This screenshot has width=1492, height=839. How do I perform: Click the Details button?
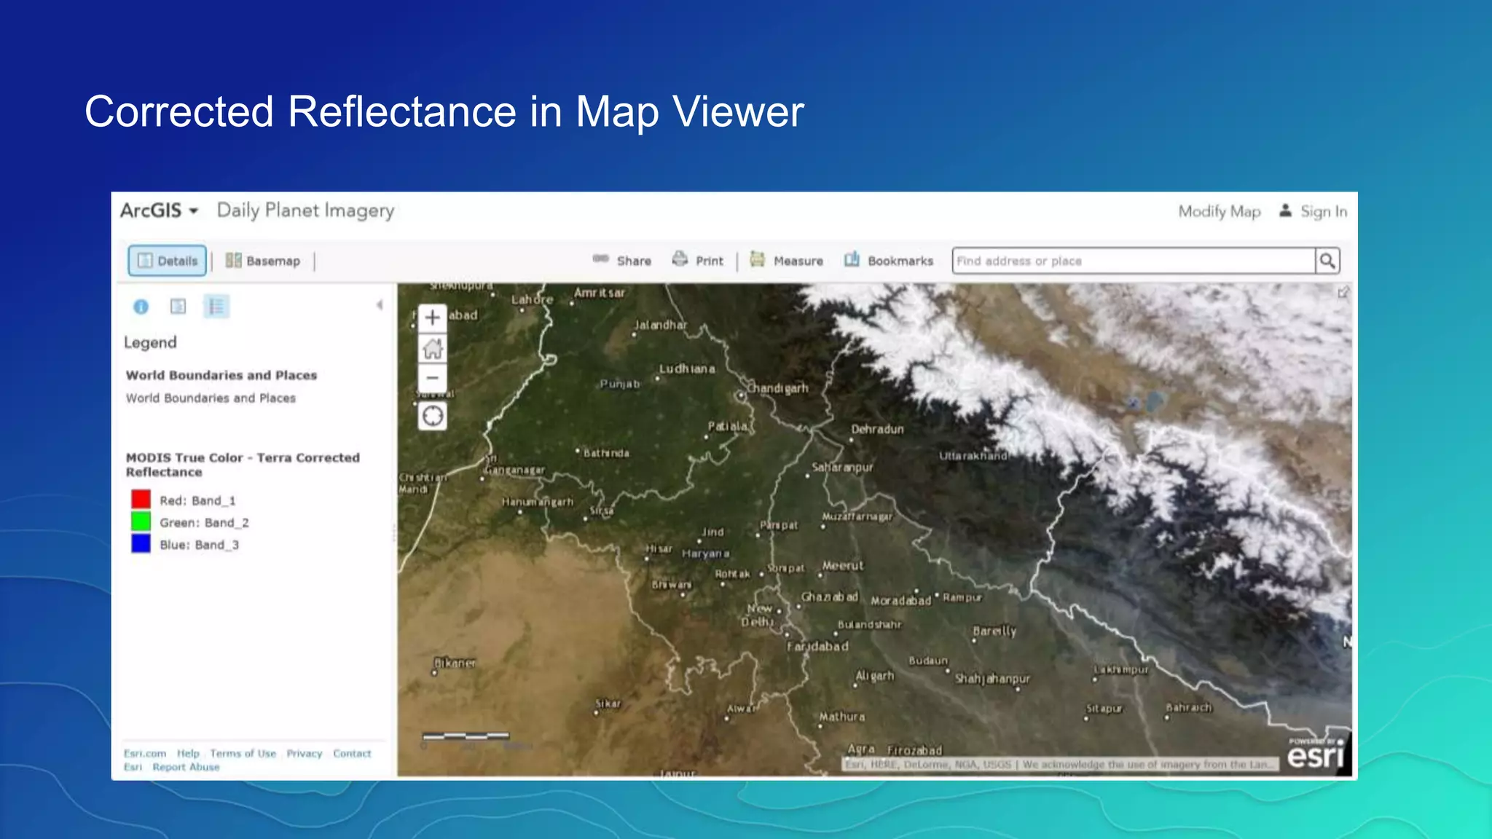click(167, 261)
